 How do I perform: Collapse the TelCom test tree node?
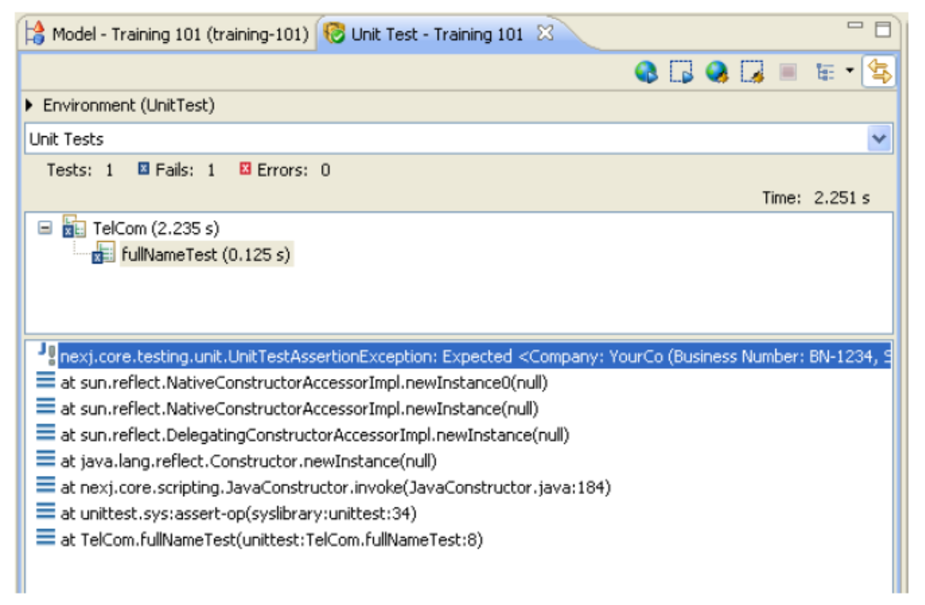coord(45,229)
